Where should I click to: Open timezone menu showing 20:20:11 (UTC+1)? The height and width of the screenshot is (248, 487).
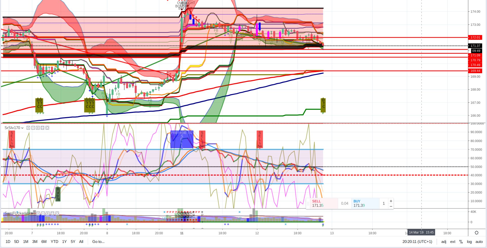click(417, 242)
